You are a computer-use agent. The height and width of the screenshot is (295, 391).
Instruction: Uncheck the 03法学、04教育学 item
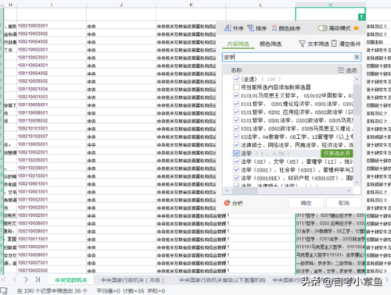pyautogui.click(x=236, y=137)
